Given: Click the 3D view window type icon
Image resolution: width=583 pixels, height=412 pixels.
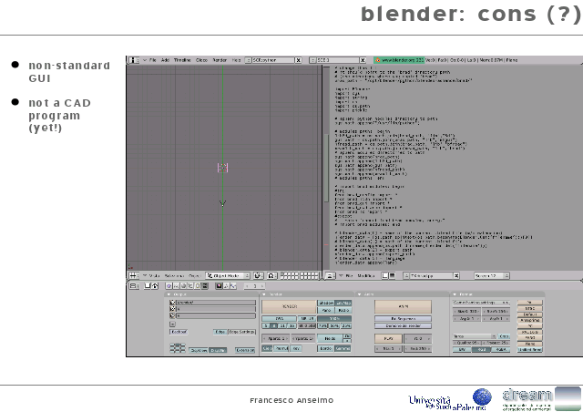Looking at the screenshot, I should (x=133, y=274).
